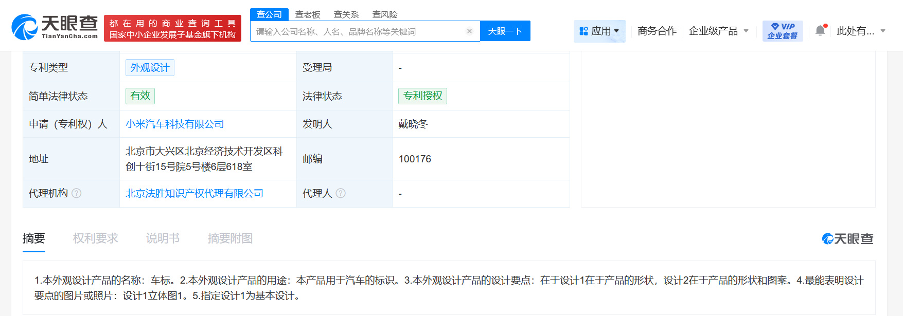The height and width of the screenshot is (316, 903).
Task: Click the 天眼一下 search button
Action: point(505,31)
